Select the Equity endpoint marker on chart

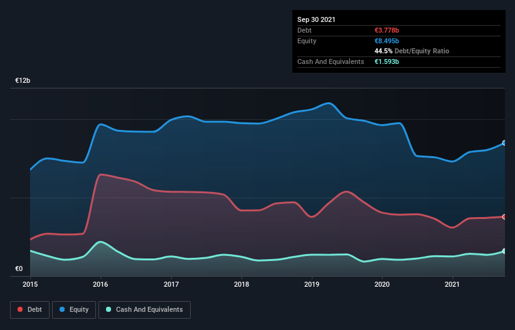504,143
